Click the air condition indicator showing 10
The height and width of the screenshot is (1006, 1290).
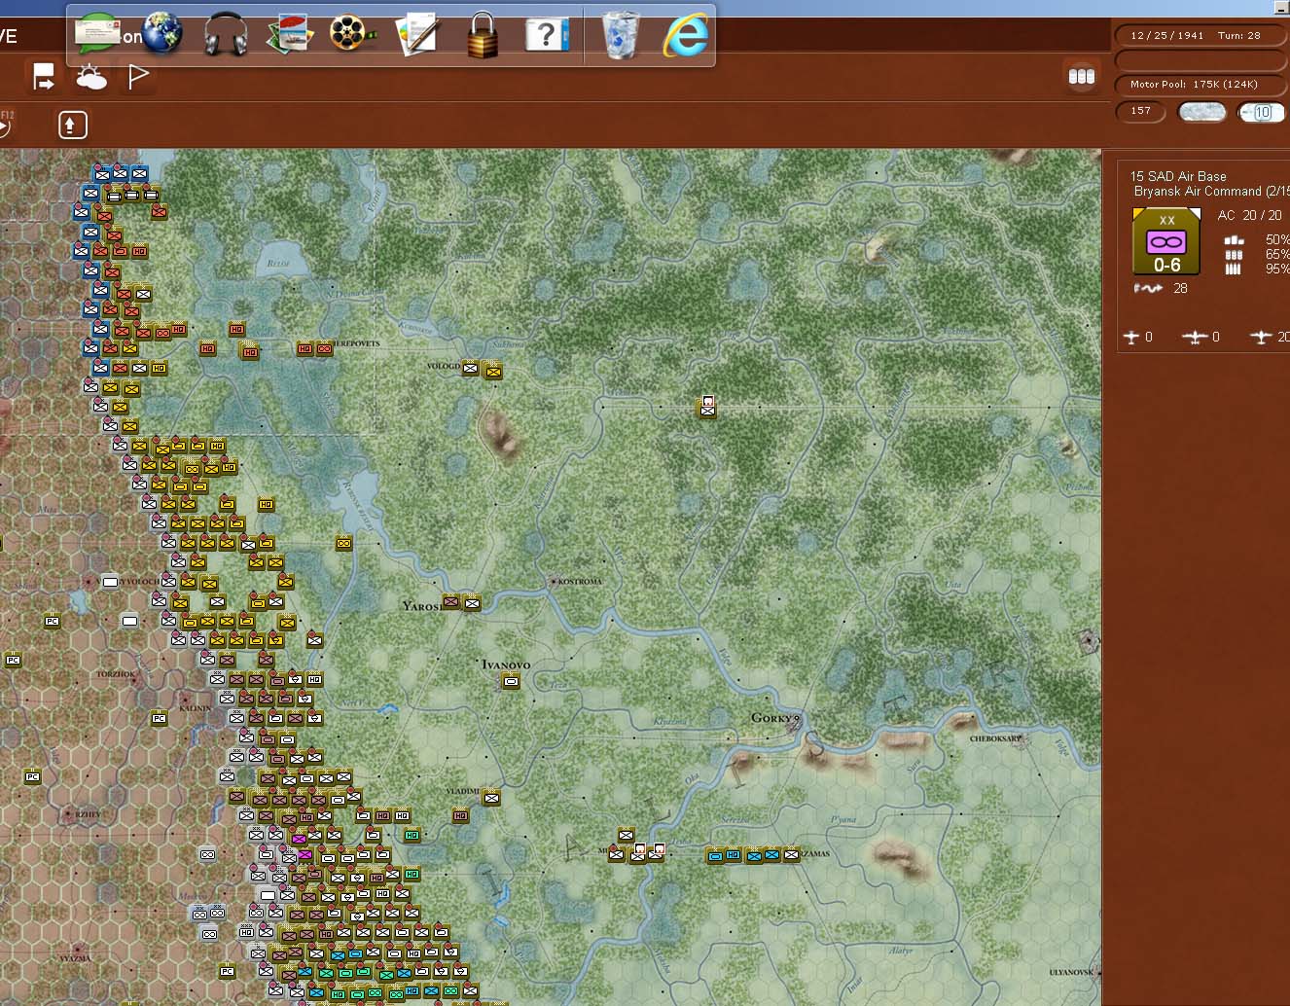click(1262, 112)
